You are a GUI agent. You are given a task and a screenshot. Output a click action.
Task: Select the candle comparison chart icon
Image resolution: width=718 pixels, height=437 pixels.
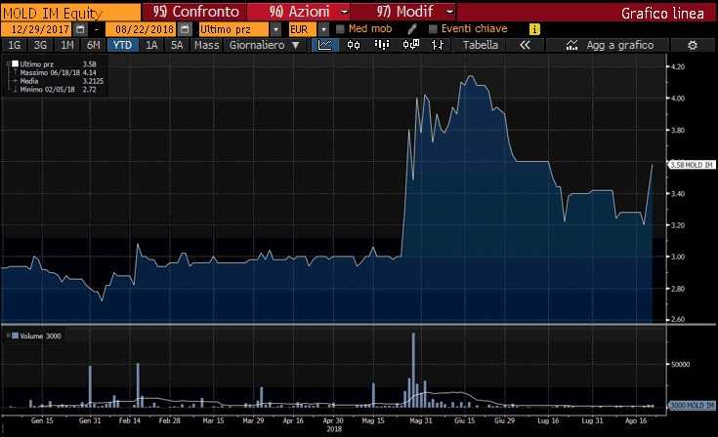click(410, 45)
